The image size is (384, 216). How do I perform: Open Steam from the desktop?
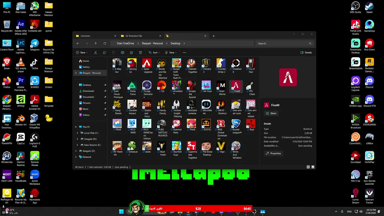(369, 8)
